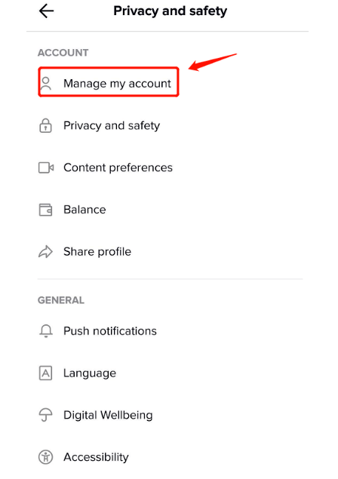Click the Privacy and safety page title
Image resolution: width=338 pixels, height=479 pixels.
pyautogui.click(x=171, y=11)
